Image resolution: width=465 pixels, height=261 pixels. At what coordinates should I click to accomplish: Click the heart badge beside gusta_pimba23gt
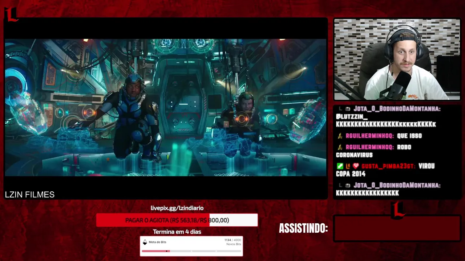(356, 166)
